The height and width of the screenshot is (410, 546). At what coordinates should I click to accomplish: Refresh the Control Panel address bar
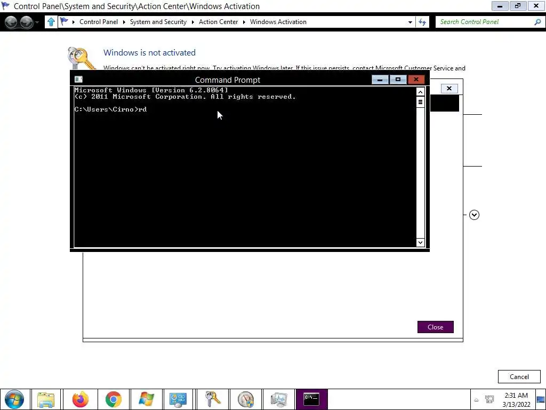coord(422,22)
